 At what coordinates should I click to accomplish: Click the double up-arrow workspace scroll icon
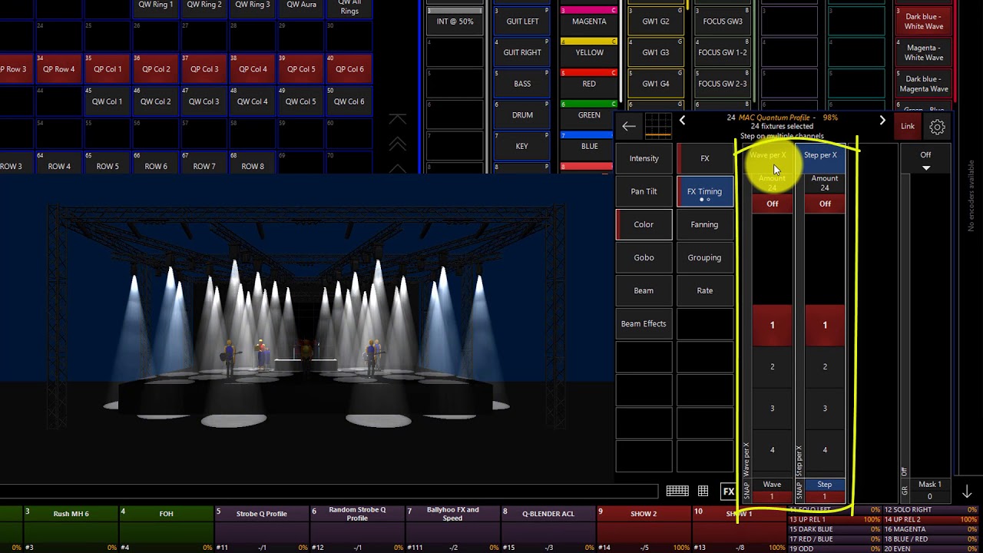point(397,144)
